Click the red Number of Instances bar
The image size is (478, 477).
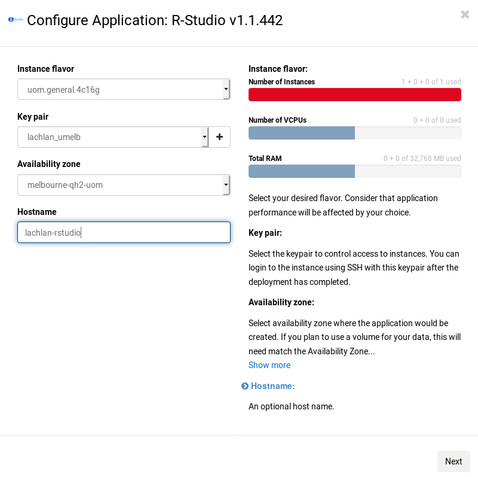coord(354,95)
